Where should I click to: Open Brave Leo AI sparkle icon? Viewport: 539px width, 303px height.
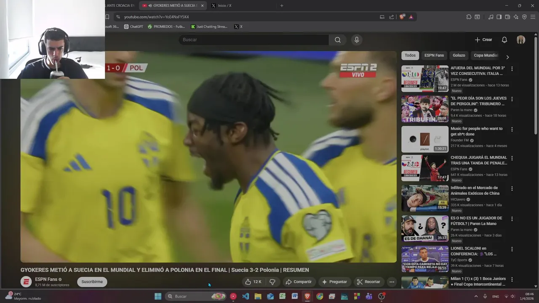pyautogui.click(x=516, y=17)
